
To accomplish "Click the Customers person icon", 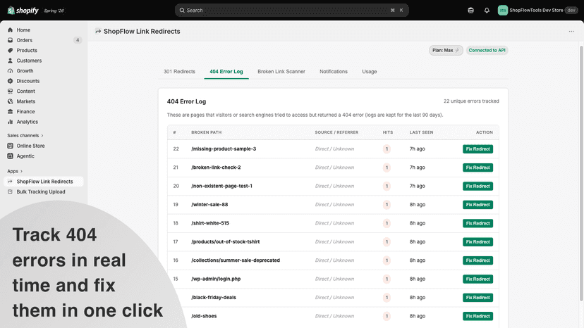I will tap(10, 61).
